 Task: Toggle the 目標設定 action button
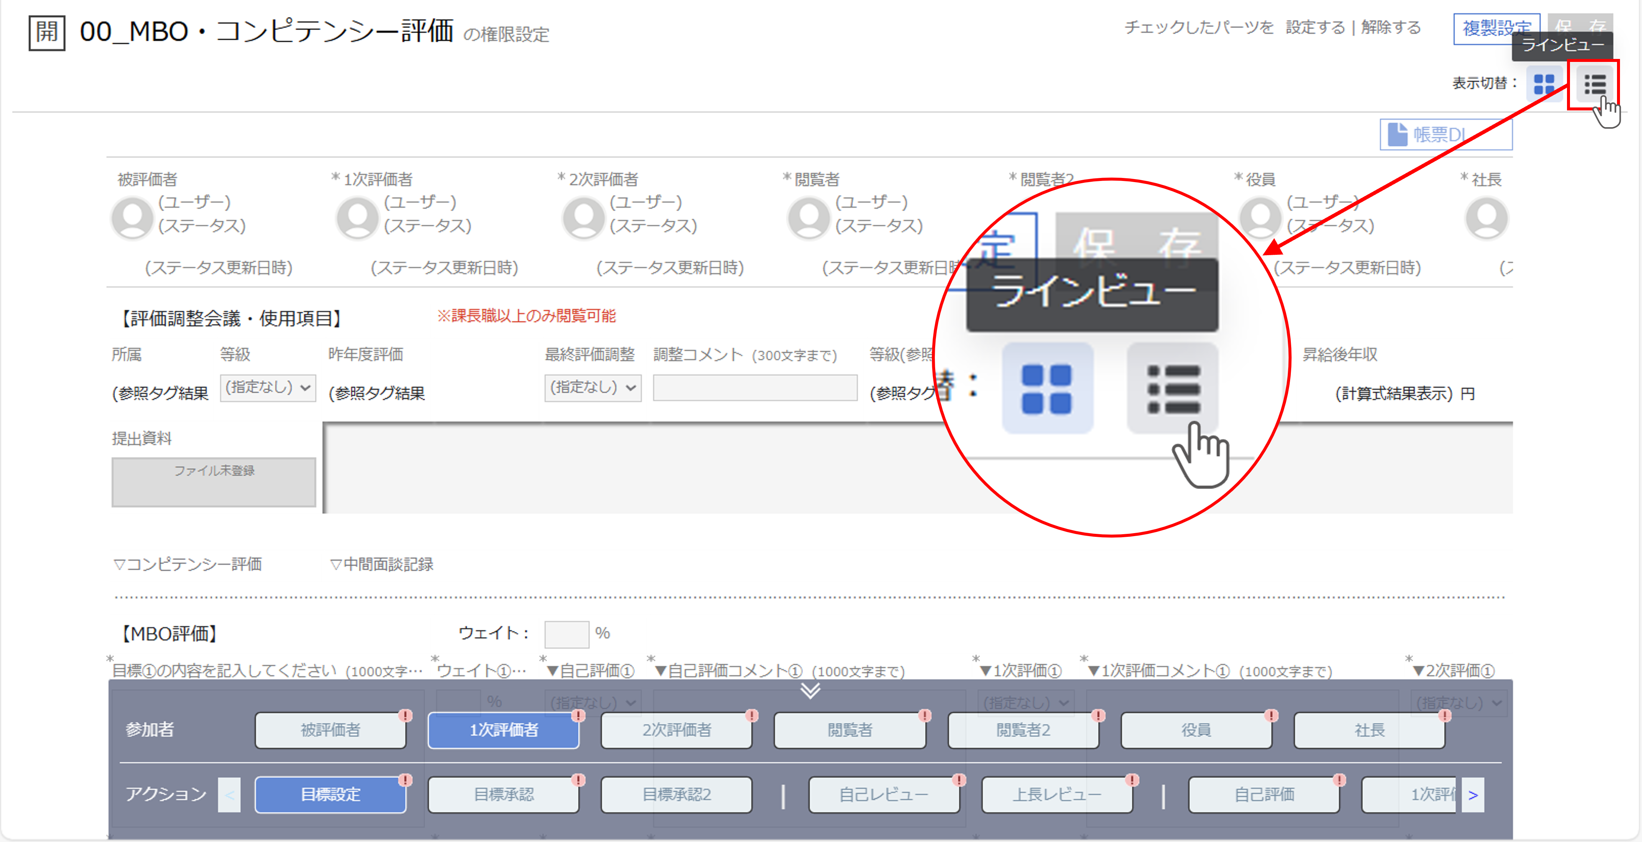[330, 794]
